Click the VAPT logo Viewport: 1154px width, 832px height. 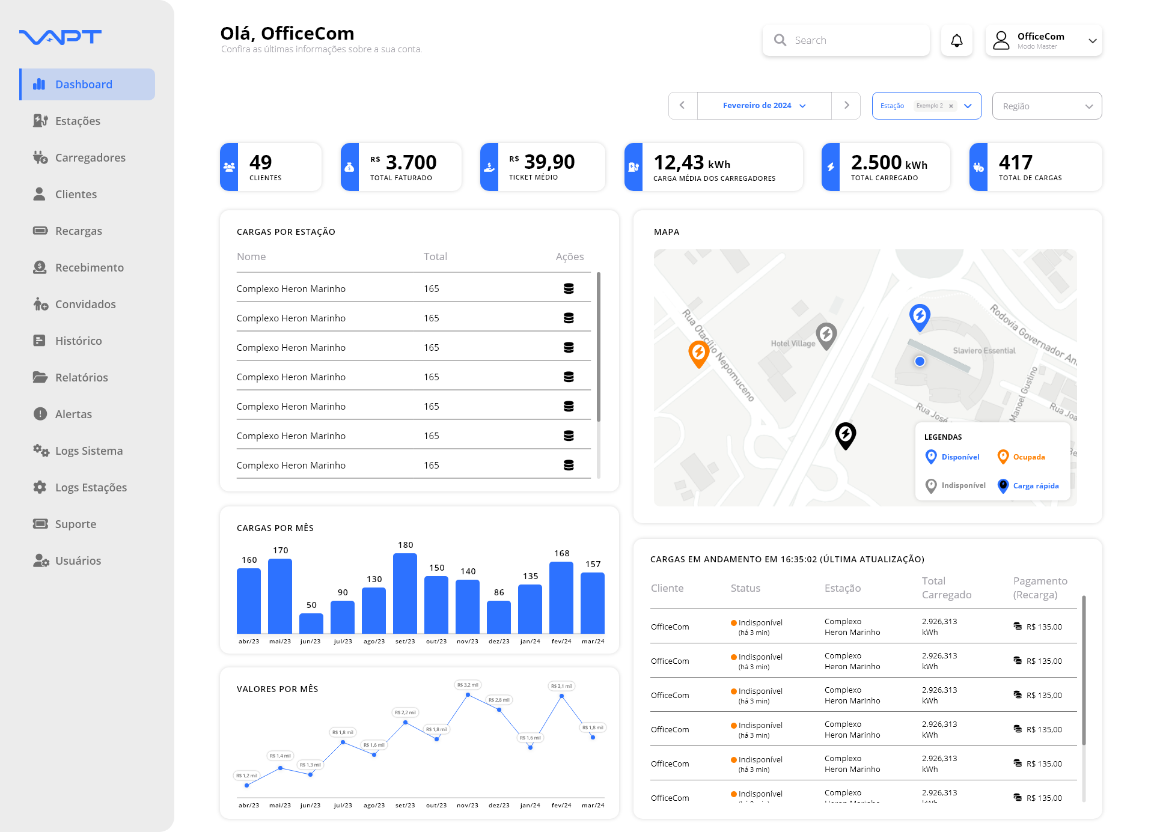[x=60, y=37]
